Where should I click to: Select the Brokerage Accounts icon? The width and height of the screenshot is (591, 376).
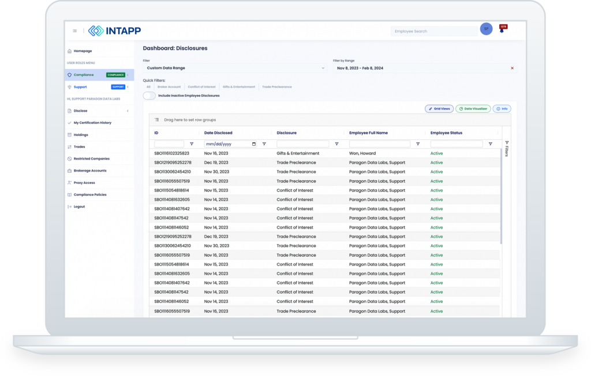tap(68, 170)
